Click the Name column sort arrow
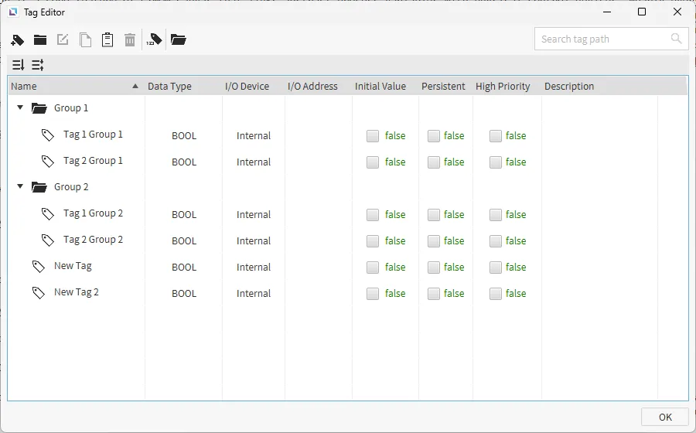Image resolution: width=696 pixels, height=433 pixels. [135, 87]
